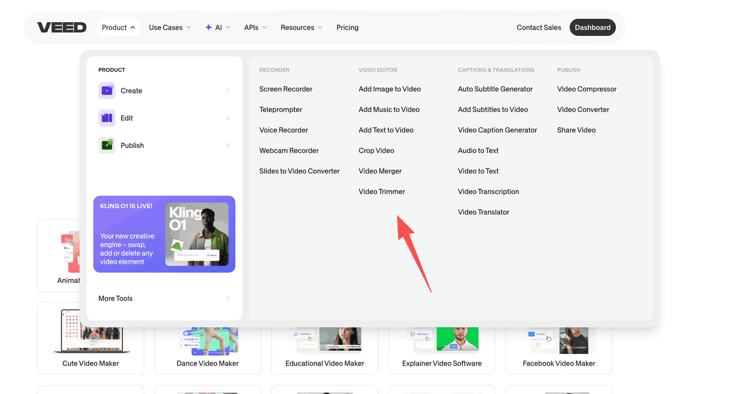Select Auto Subtitle Generator
749x394 pixels.
tap(495, 89)
